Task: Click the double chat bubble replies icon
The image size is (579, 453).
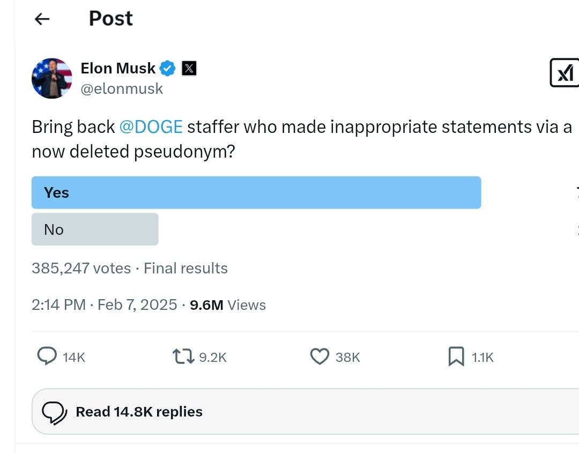Action: click(x=55, y=412)
